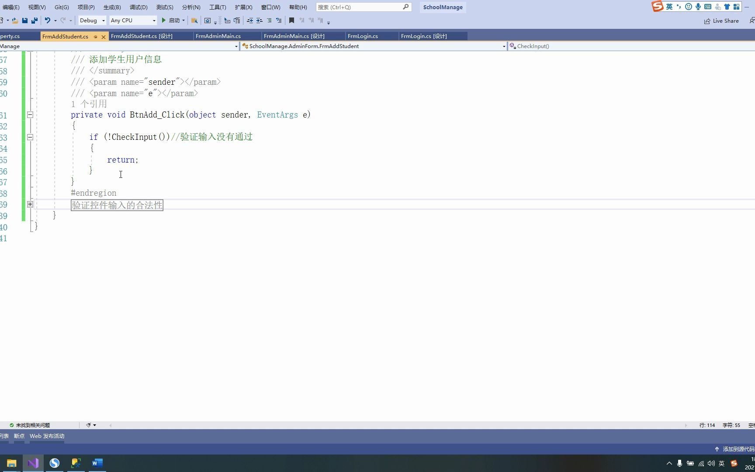Collapse the if statement block

coord(30,137)
